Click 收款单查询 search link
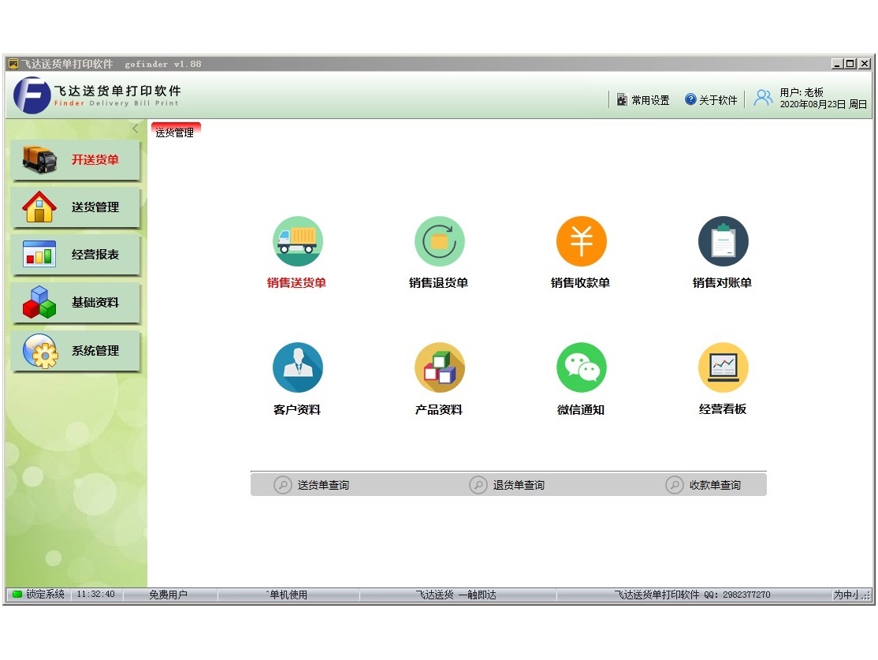The width and height of the screenshot is (878, 660). [x=705, y=485]
